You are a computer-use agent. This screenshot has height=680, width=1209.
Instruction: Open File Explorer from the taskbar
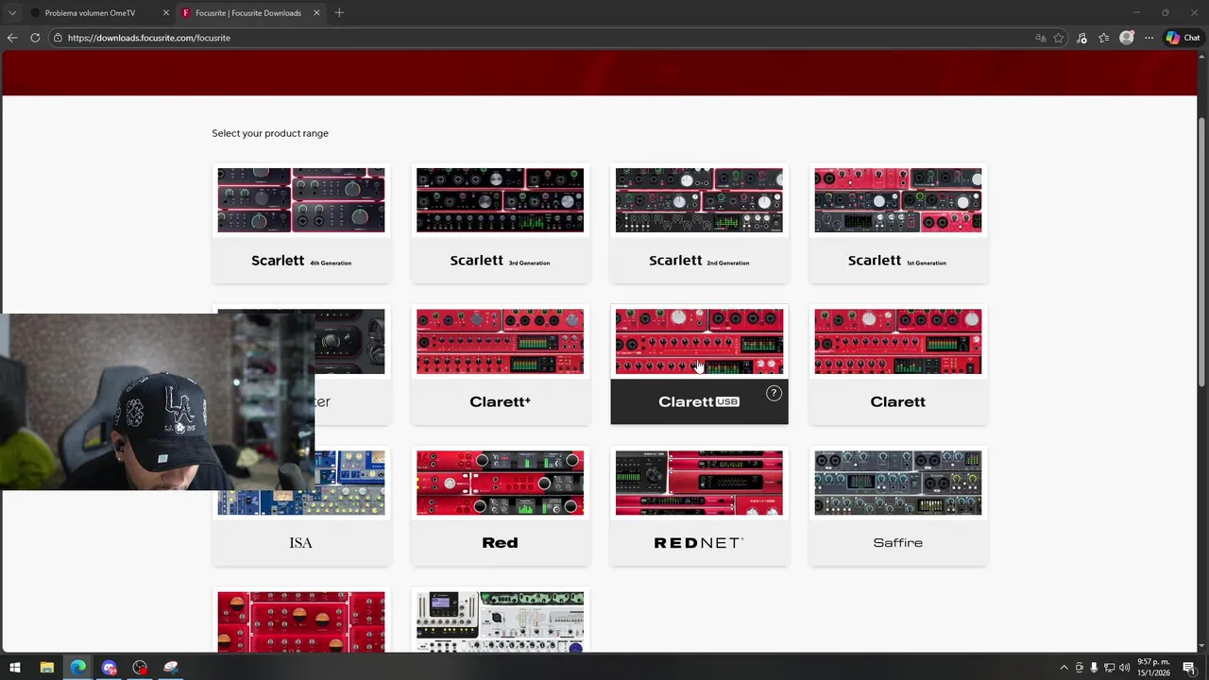[46, 668]
